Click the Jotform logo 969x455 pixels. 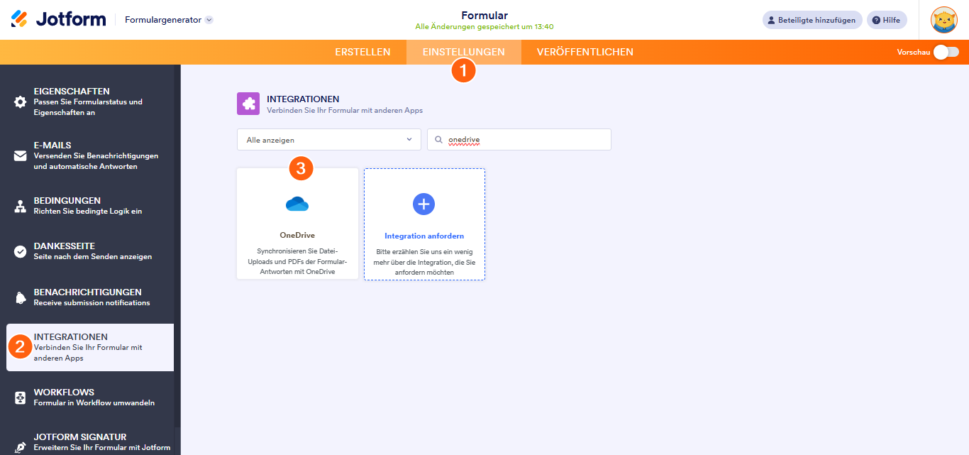click(57, 18)
